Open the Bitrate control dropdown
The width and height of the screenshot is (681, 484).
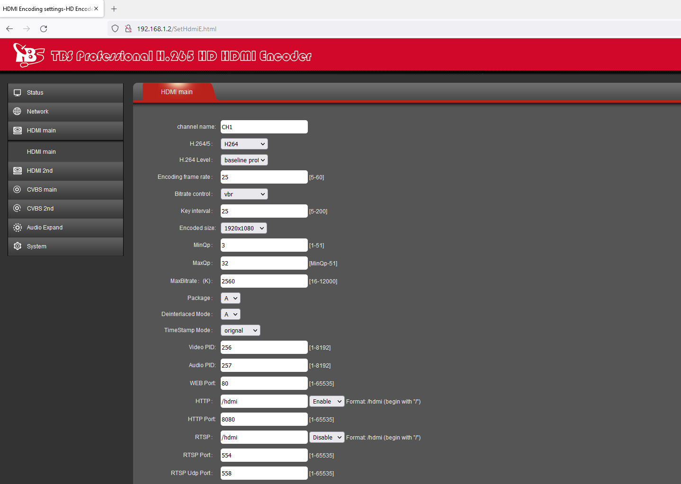tap(244, 194)
